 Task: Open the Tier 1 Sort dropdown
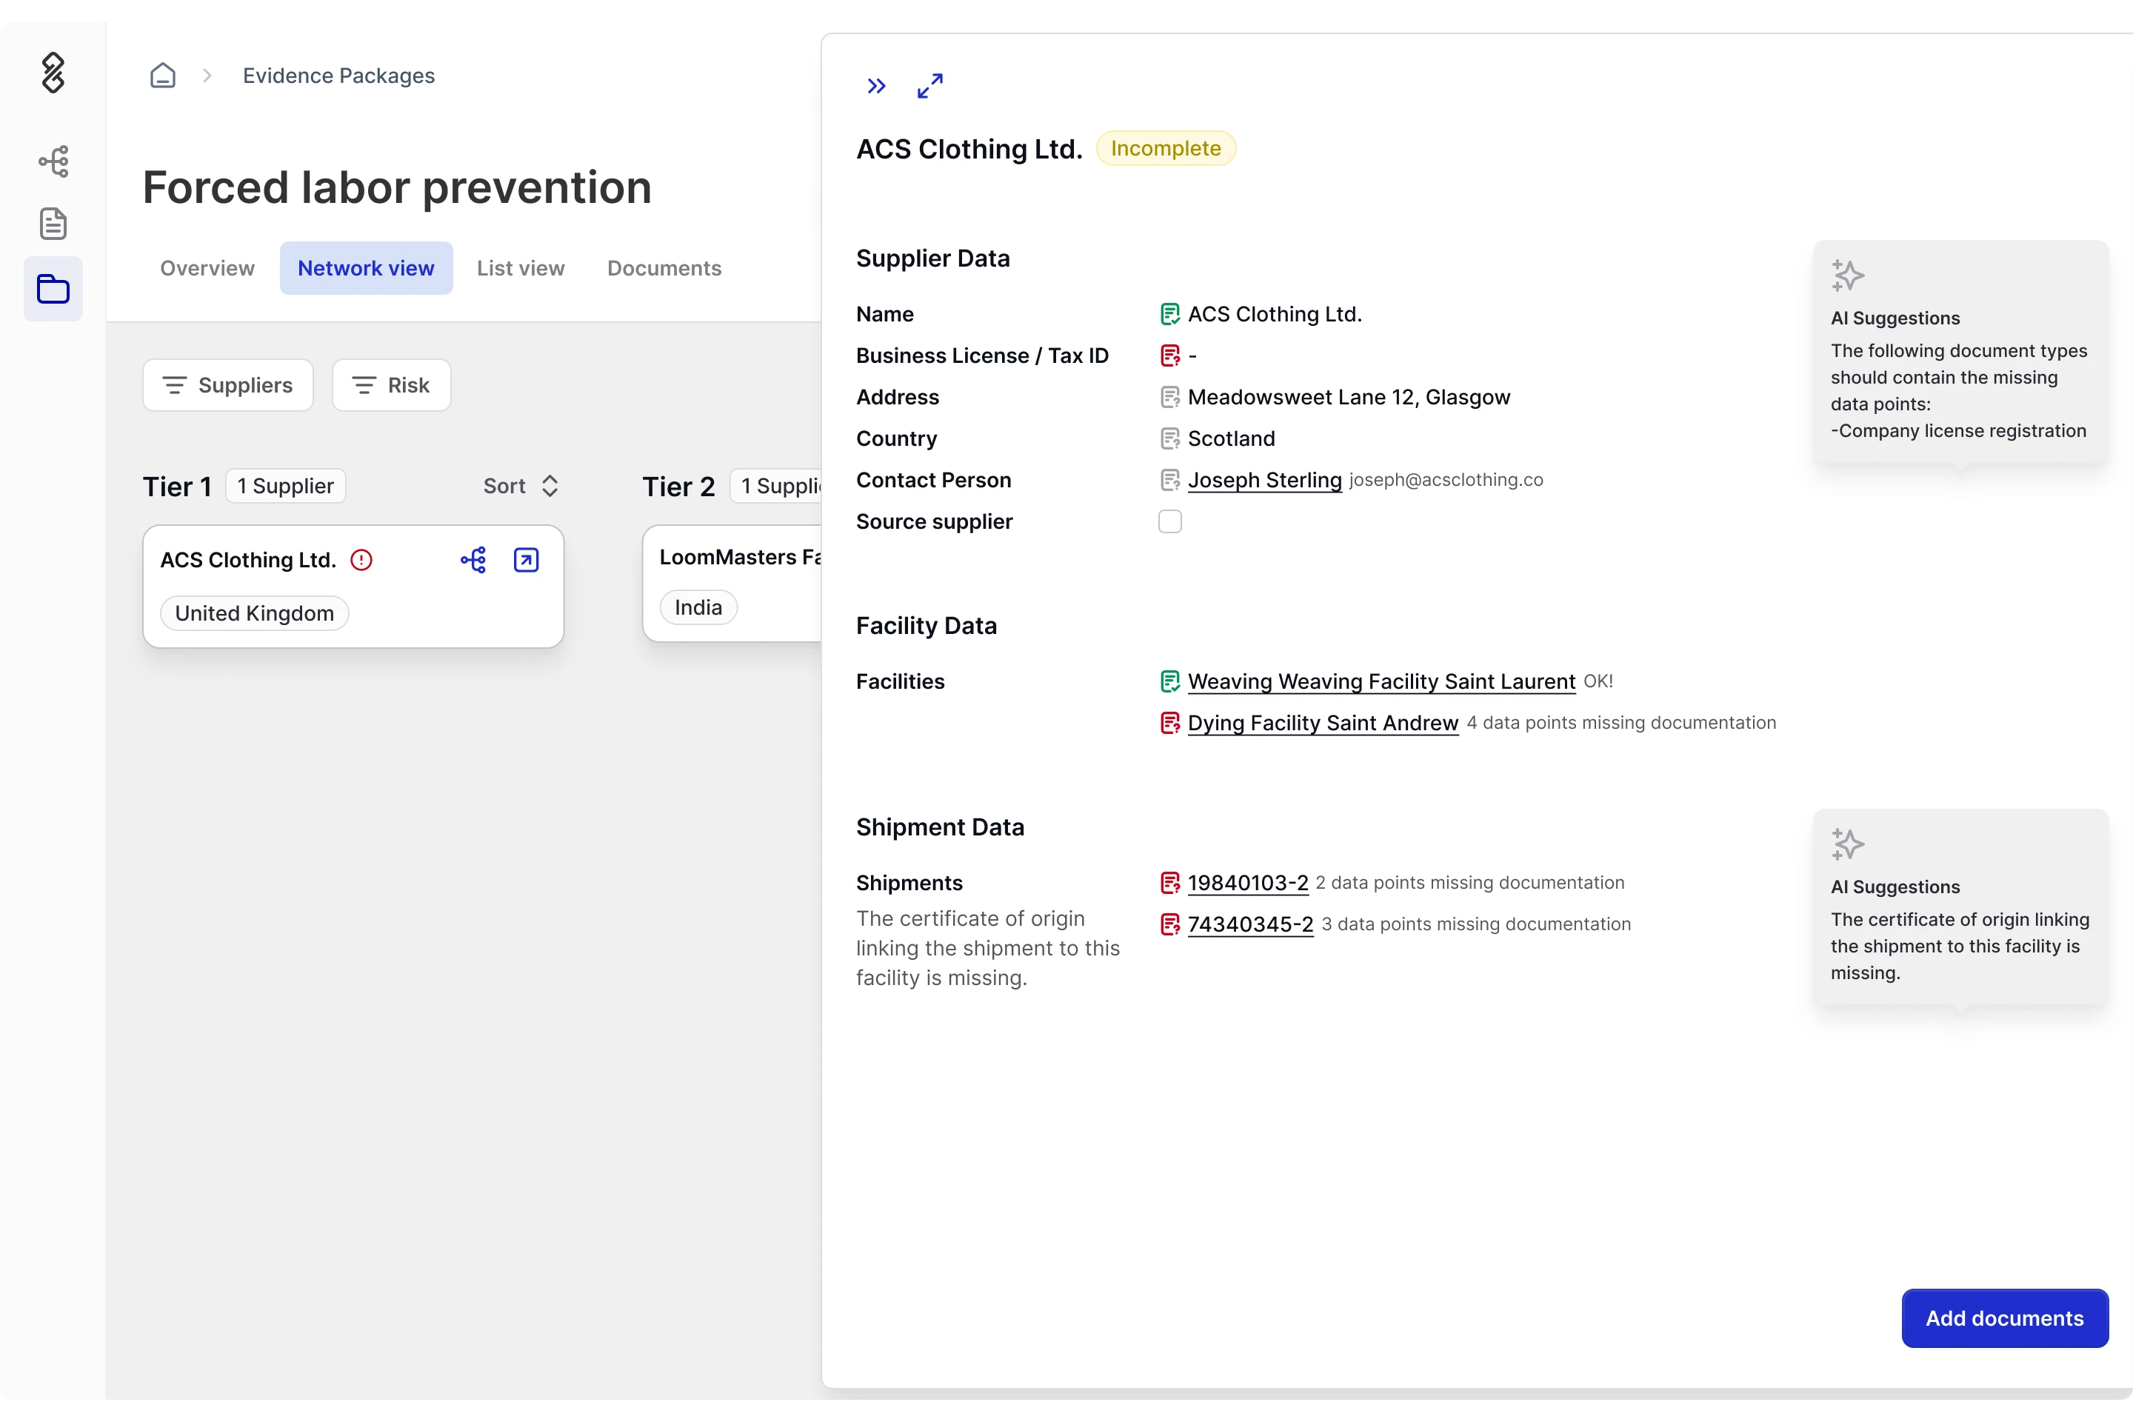[521, 486]
